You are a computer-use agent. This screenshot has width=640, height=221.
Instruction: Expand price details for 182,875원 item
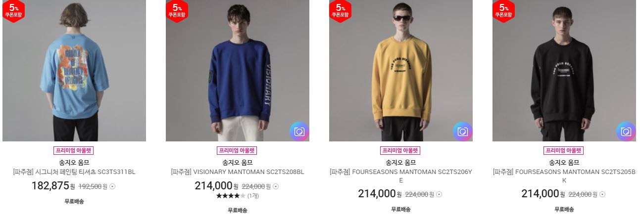pos(112,186)
